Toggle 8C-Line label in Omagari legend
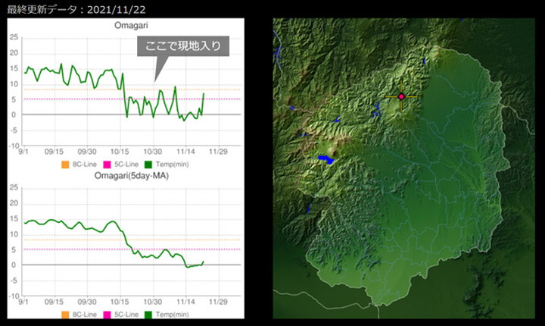 tap(85, 165)
